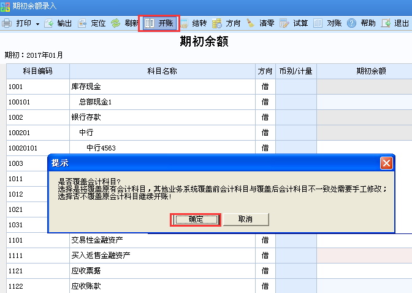Click the 科目名称 column header
Image resolution: width=412 pixels, height=293 pixels.
(x=162, y=71)
